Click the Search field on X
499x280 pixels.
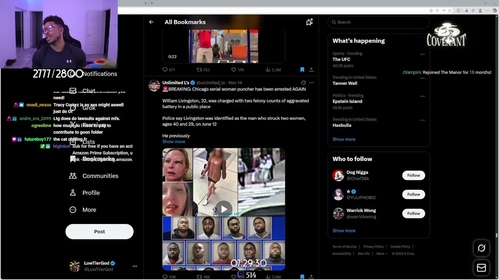coord(379,22)
